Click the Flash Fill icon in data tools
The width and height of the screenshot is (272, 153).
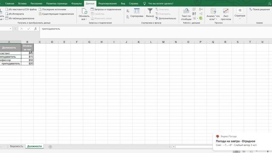[x=194, y=9]
